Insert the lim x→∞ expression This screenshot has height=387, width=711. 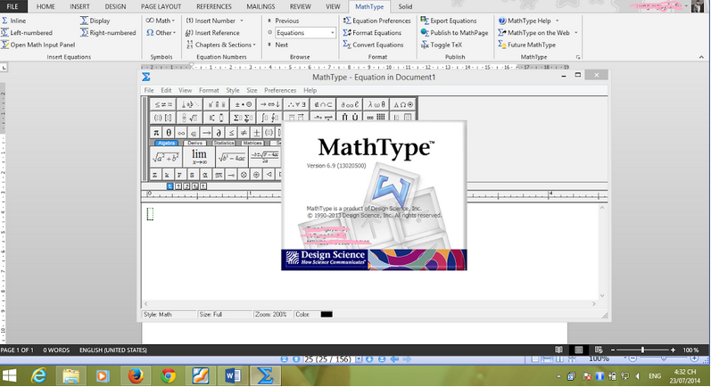(x=199, y=157)
